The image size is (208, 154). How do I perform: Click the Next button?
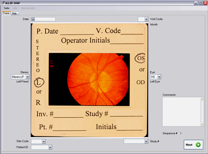194,145
